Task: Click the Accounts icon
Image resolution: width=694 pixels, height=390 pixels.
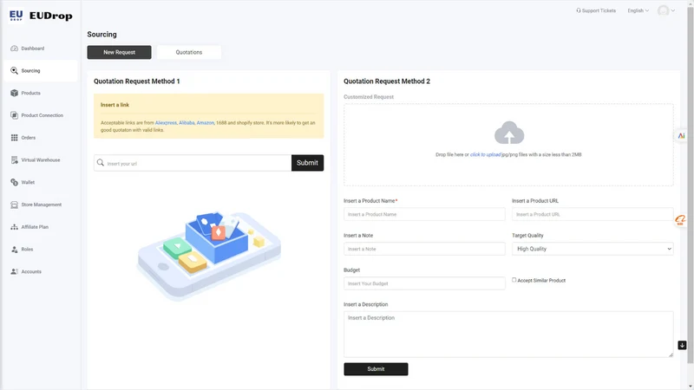Action: [x=14, y=271]
